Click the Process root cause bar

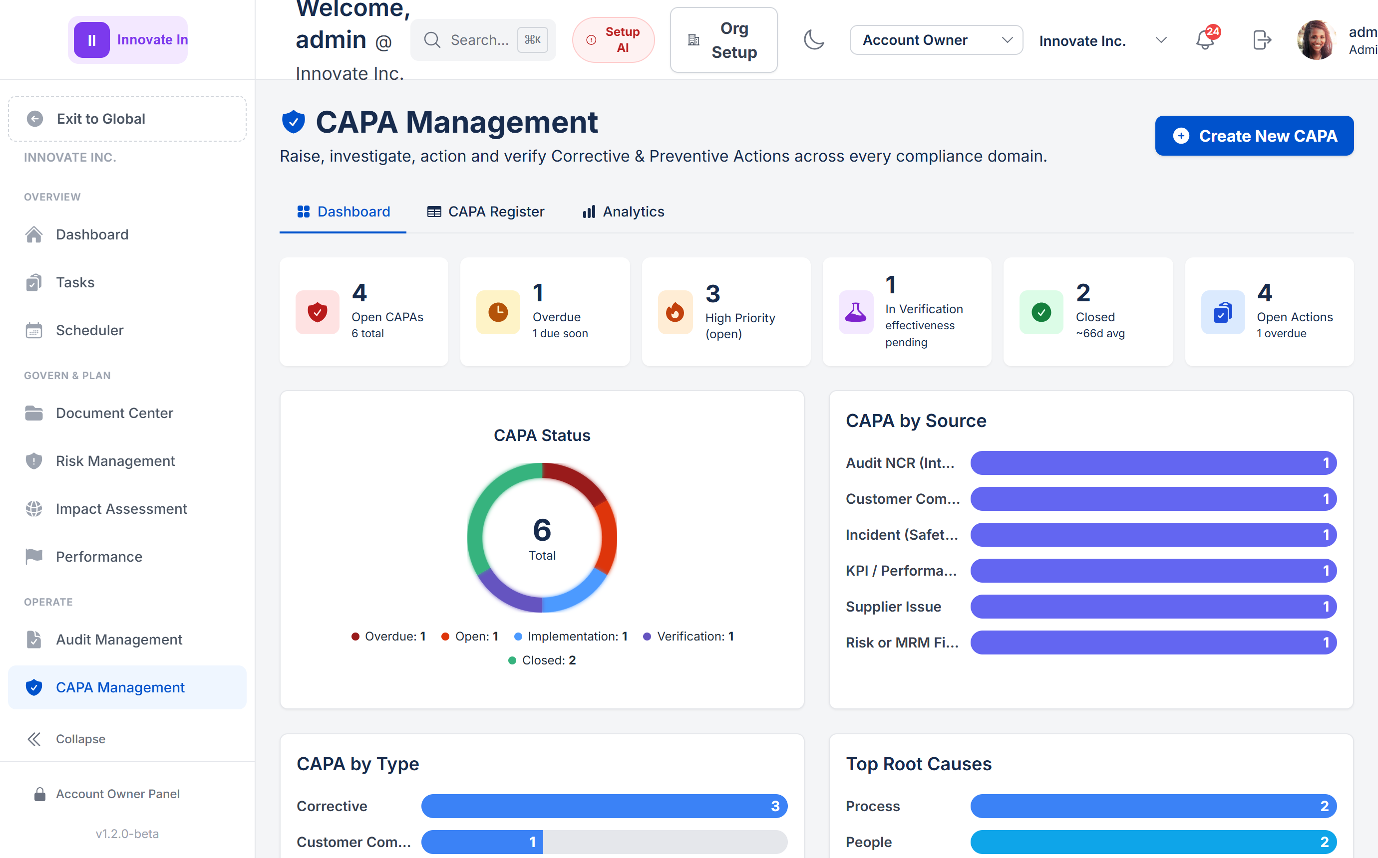click(1153, 806)
